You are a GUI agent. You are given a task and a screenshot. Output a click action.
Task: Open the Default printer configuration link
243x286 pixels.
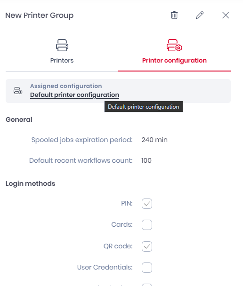[74, 95]
